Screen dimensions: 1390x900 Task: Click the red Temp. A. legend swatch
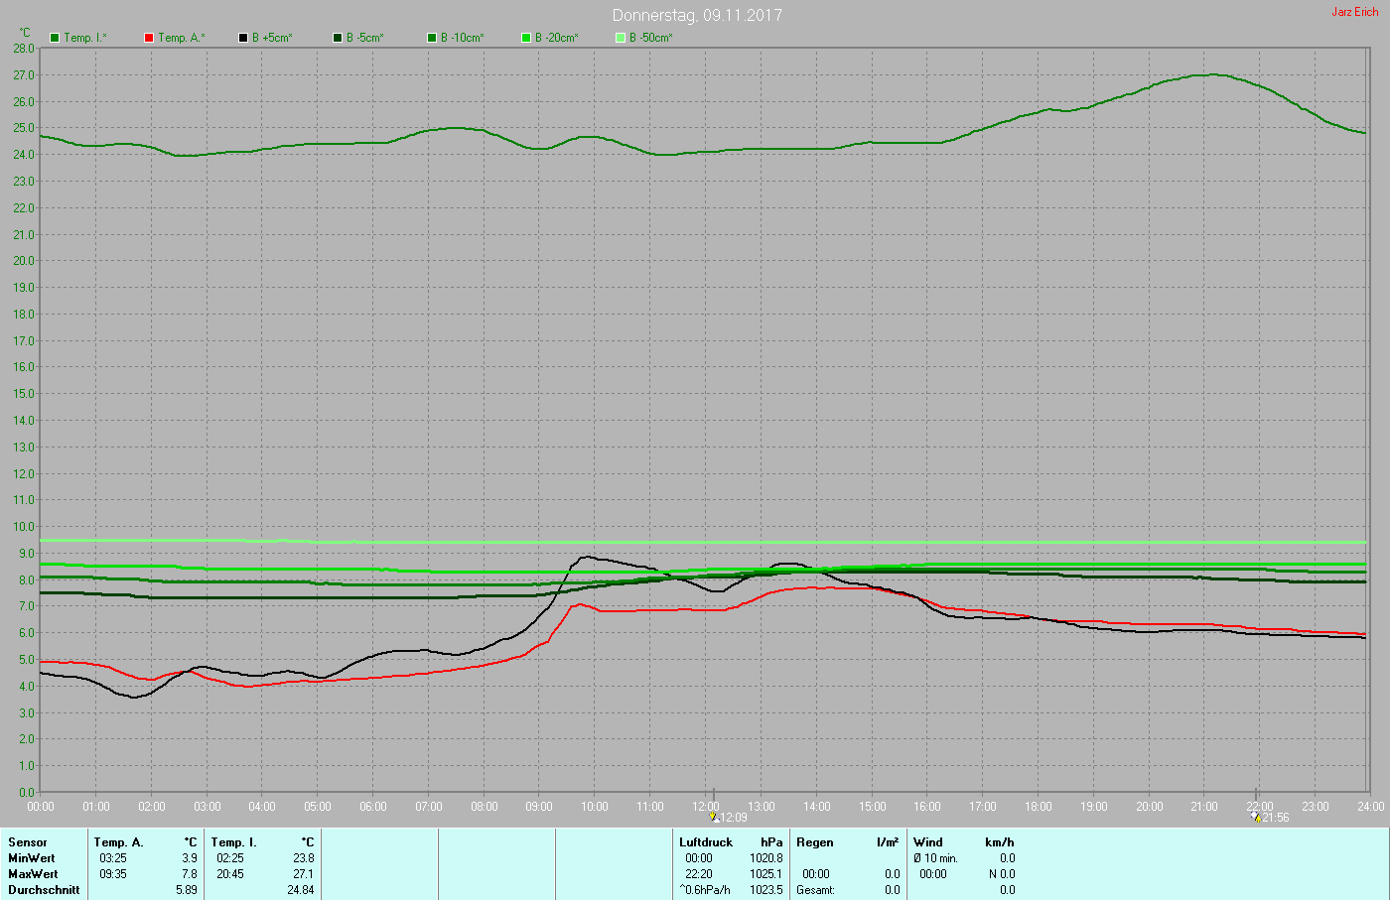[x=149, y=38]
